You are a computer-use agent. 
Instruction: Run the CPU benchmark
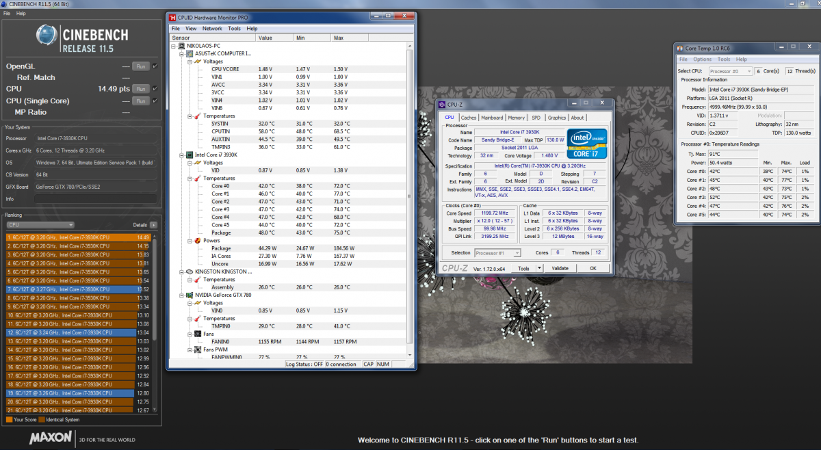[141, 88]
